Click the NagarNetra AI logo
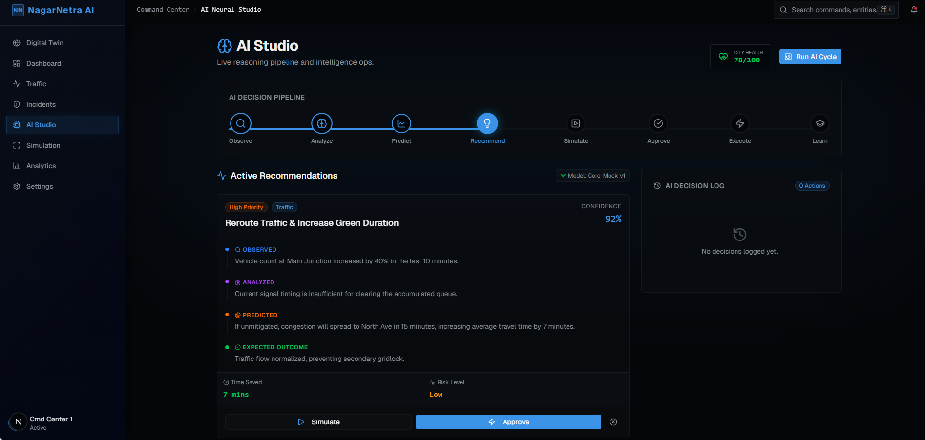 [53, 10]
